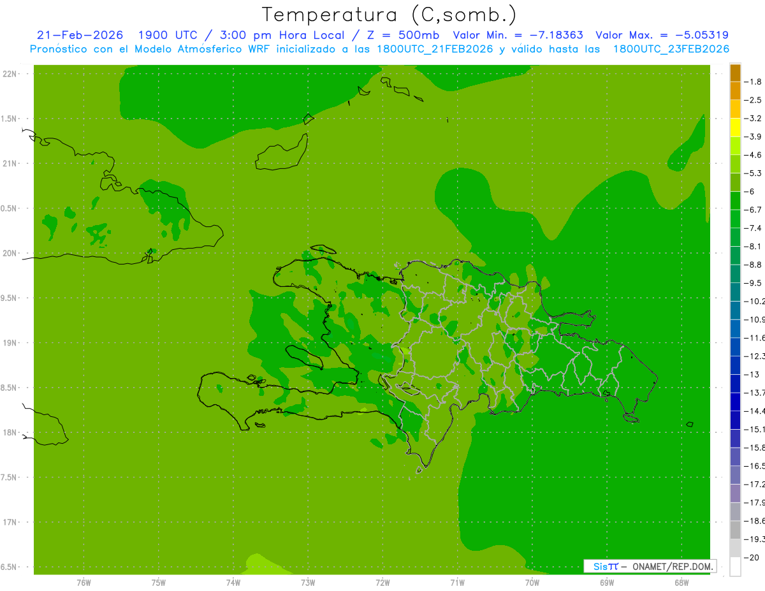This screenshot has height=591, width=765.
Task: Click the '-3.2' legend value
Action: (754, 119)
